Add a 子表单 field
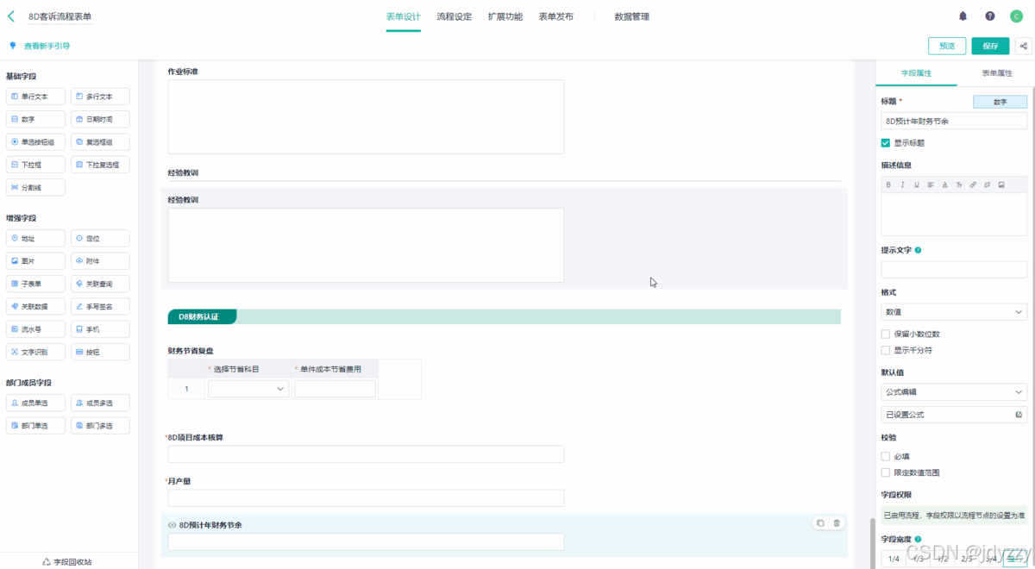 [x=35, y=284]
